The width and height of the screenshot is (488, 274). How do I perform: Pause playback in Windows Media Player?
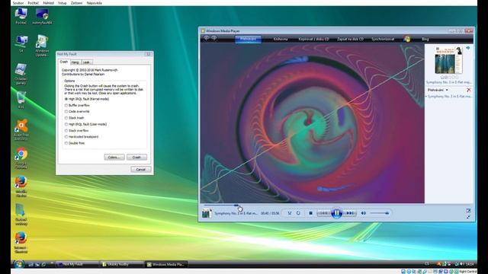point(336,213)
